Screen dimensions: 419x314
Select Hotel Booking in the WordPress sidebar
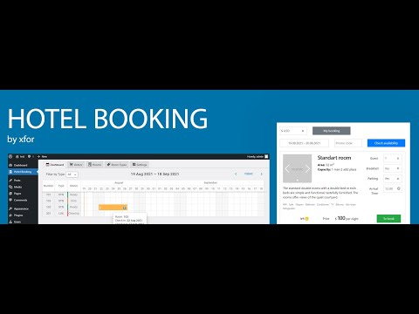23,172
